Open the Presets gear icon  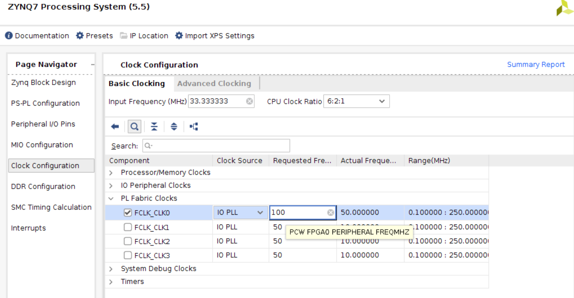pos(79,36)
